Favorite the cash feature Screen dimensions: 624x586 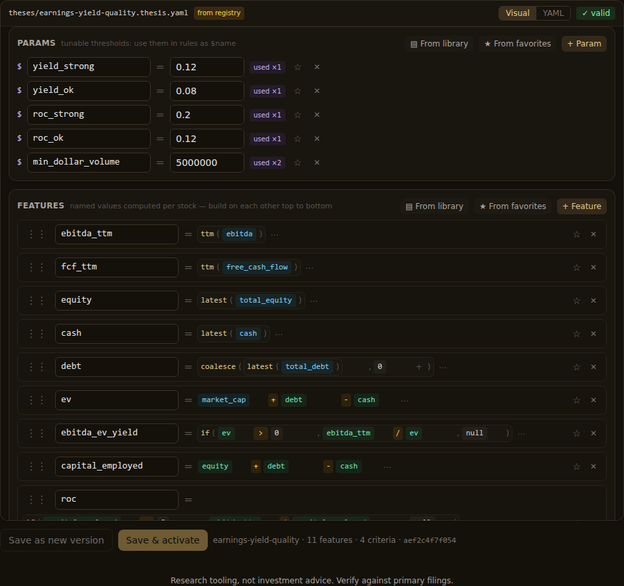click(576, 334)
